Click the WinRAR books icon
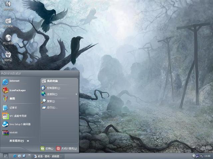This screenshot has width=213, height=159. click(x=5, y=132)
